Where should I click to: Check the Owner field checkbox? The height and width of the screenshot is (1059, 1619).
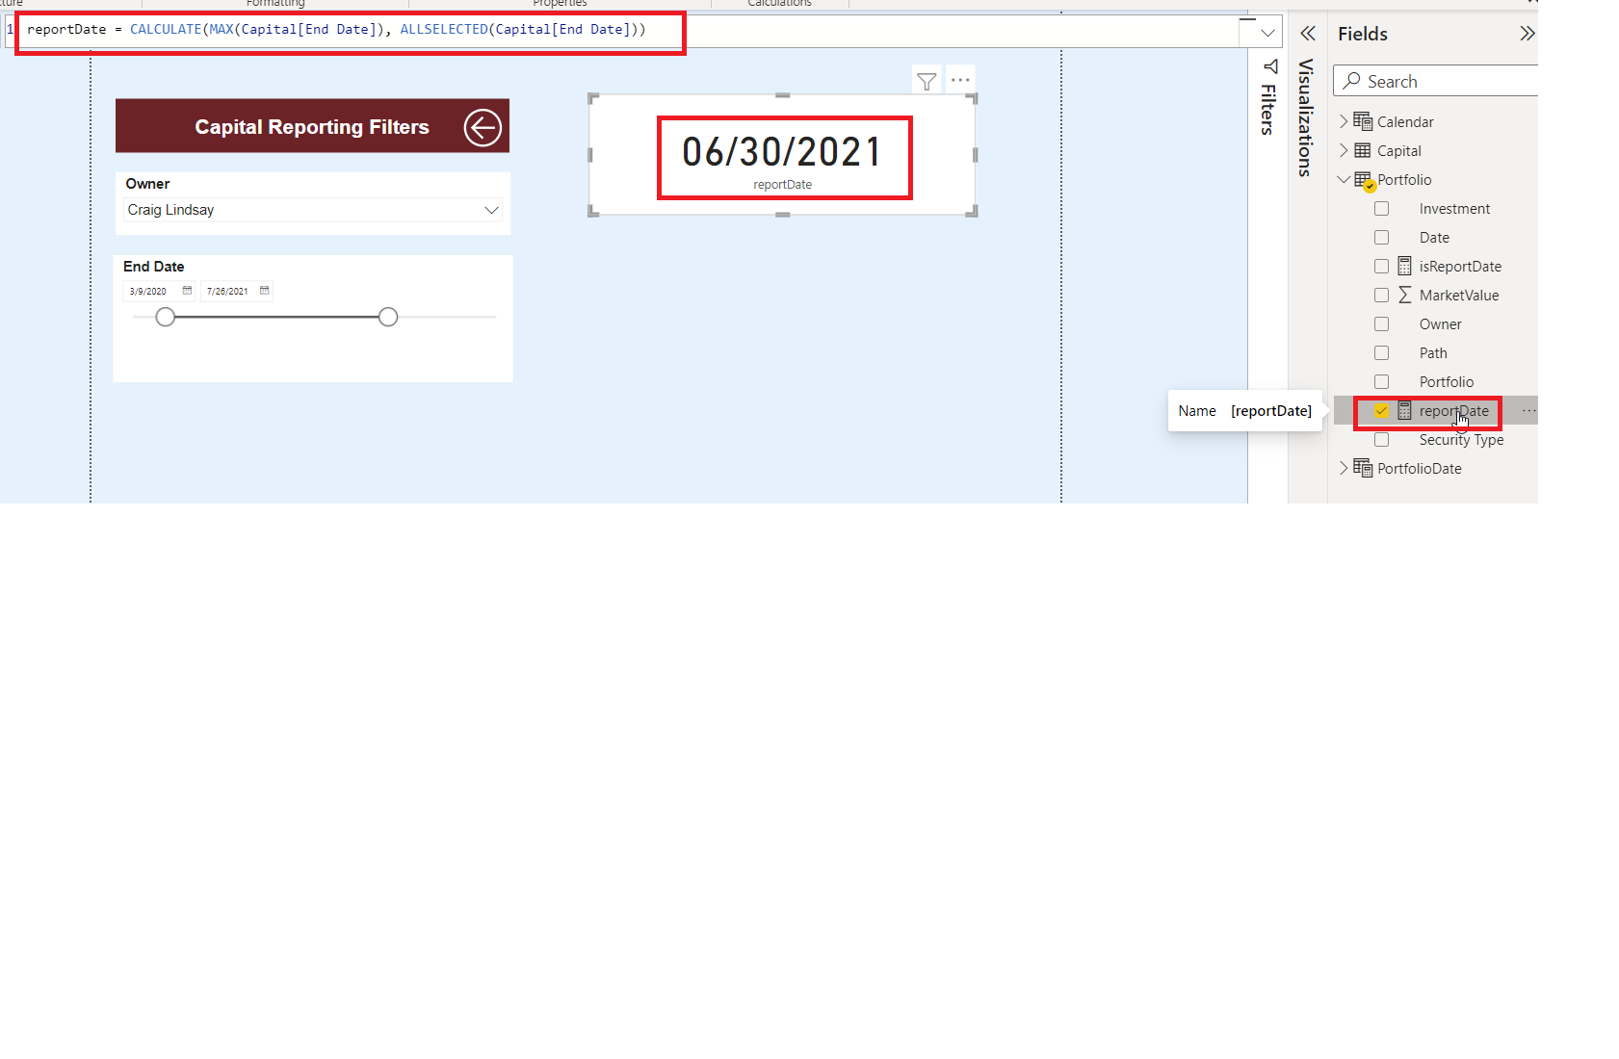click(x=1381, y=324)
